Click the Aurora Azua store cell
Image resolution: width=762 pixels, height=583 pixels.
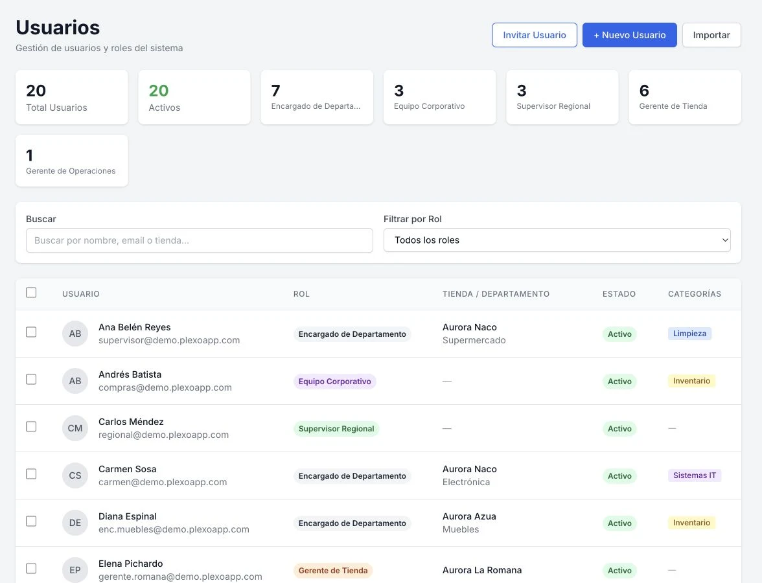coord(469,516)
